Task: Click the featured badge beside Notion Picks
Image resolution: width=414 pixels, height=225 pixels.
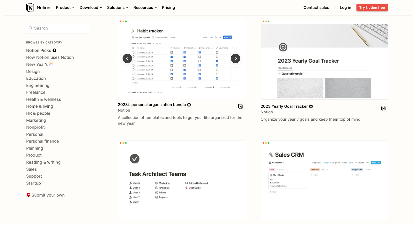Action: pyautogui.click(x=54, y=50)
